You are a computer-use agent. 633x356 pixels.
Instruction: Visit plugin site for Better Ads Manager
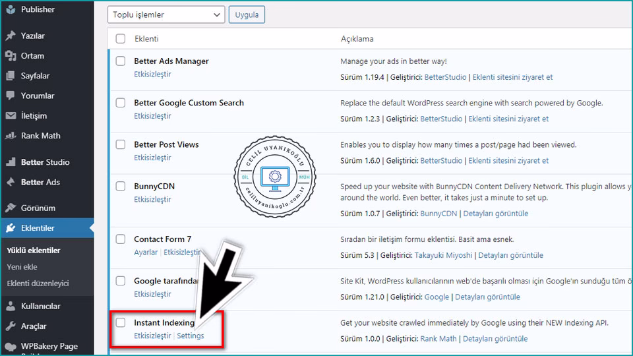click(x=513, y=77)
